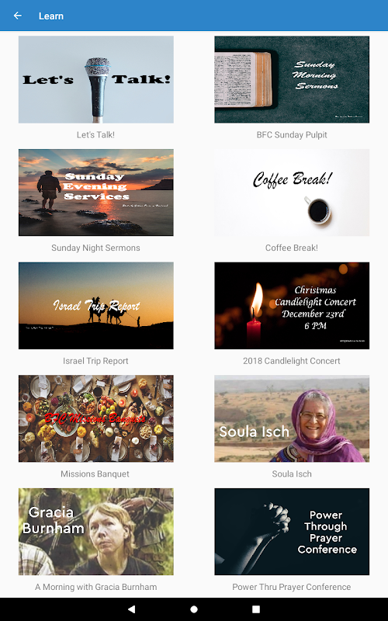
Task: Select the Sunday Night Sermons caption
Action: (95, 248)
